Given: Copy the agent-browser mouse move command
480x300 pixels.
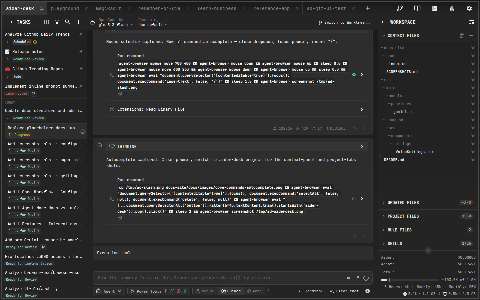Looking at the screenshot, I should (x=120, y=94).
